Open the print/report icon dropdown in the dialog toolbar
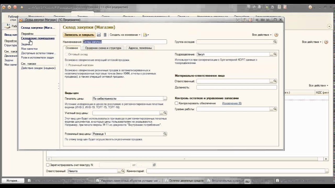335x188 pixels. coord(146,35)
